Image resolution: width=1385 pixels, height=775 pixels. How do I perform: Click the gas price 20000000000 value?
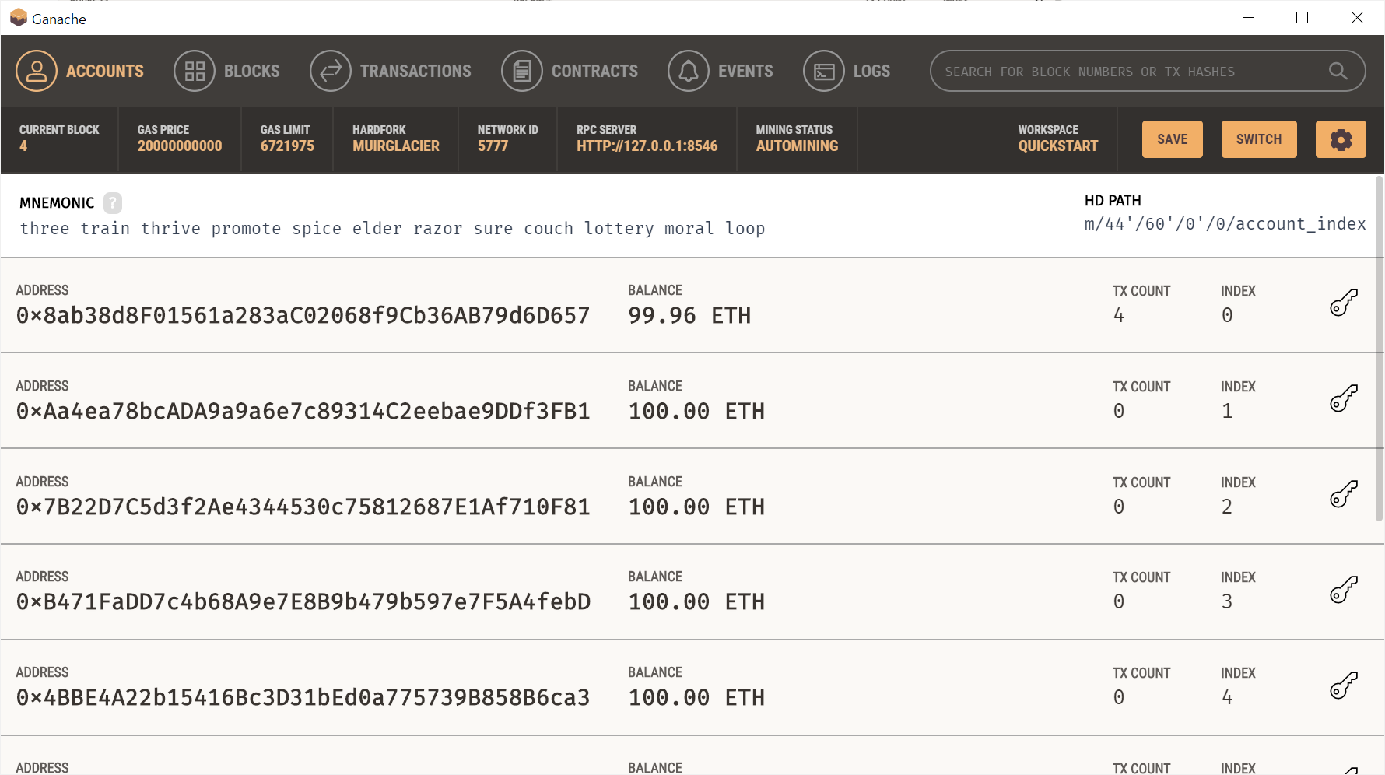click(180, 146)
